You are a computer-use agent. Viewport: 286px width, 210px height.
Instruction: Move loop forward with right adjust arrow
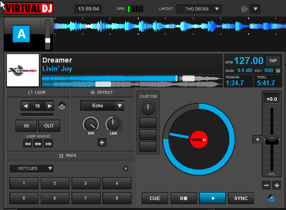(48, 144)
